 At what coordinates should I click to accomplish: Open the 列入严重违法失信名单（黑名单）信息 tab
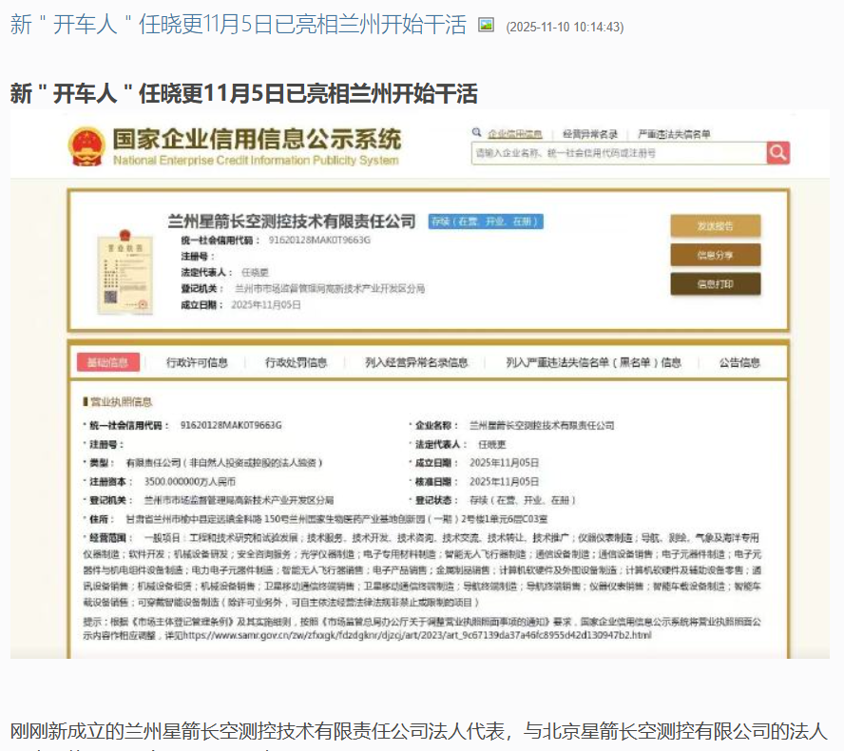pyautogui.click(x=593, y=362)
